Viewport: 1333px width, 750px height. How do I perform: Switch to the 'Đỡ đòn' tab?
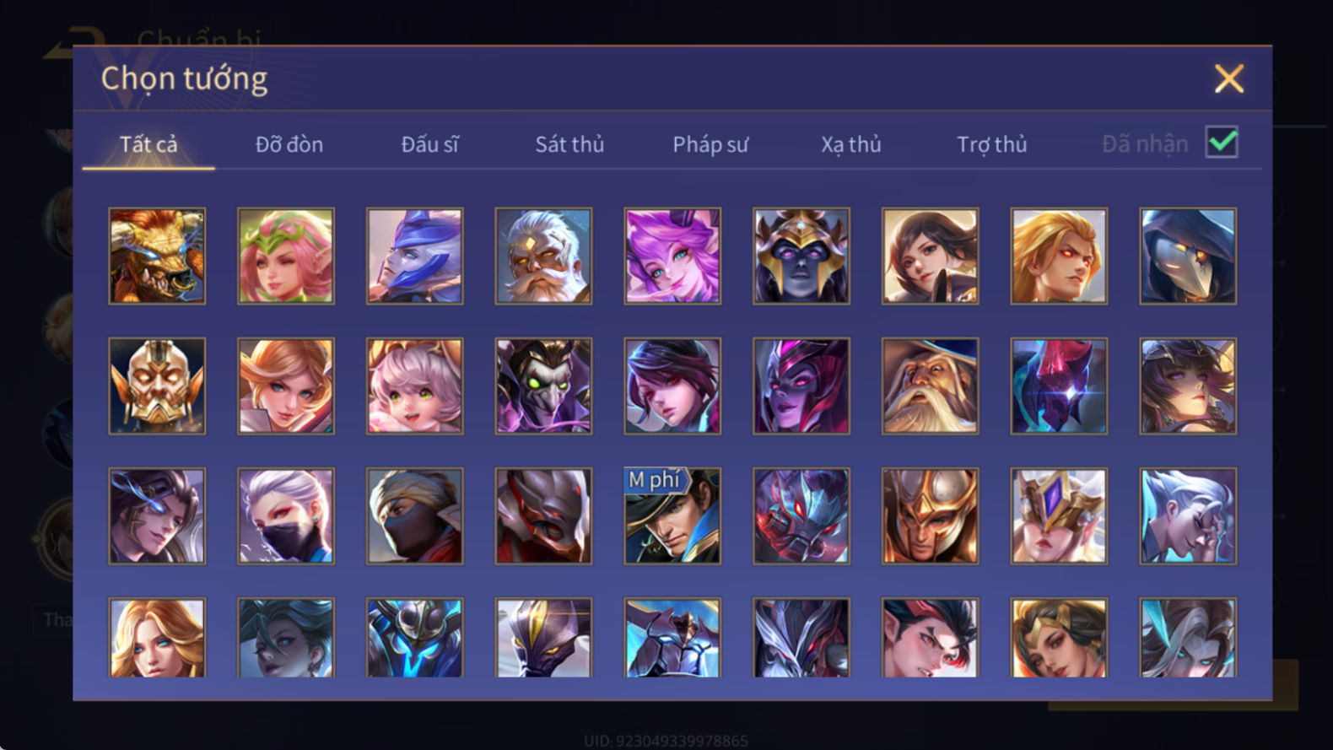[x=289, y=144]
